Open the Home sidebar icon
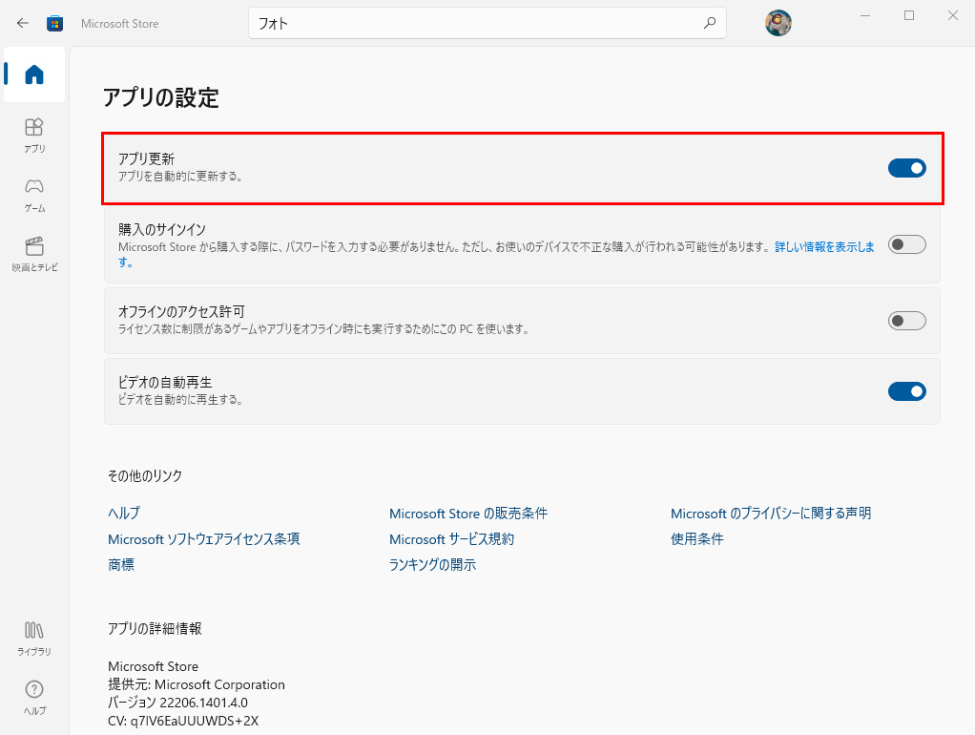This screenshot has height=735, width=975. click(x=34, y=74)
